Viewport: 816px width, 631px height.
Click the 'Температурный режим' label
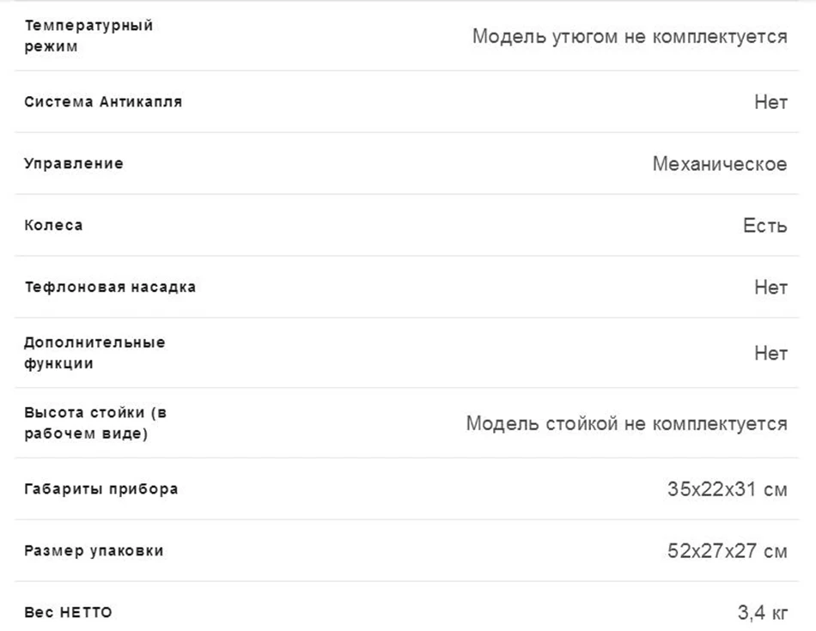pos(88,36)
